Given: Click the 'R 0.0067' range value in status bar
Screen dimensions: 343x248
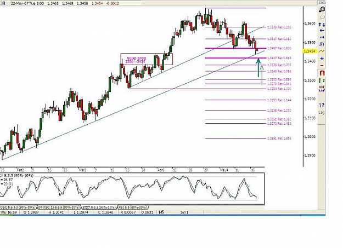Looking at the screenshot, I should [128, 212].
